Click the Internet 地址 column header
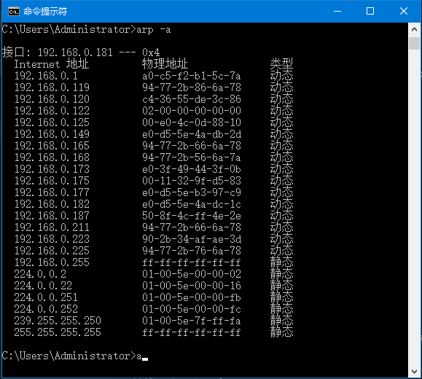The image size is (422, 379). 52,64
